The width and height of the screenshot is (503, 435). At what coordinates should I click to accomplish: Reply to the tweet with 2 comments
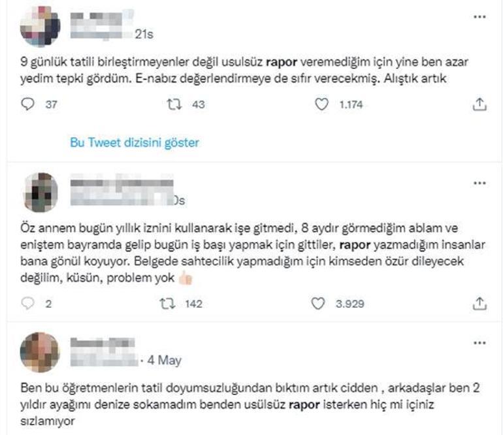tap(27, 303)
